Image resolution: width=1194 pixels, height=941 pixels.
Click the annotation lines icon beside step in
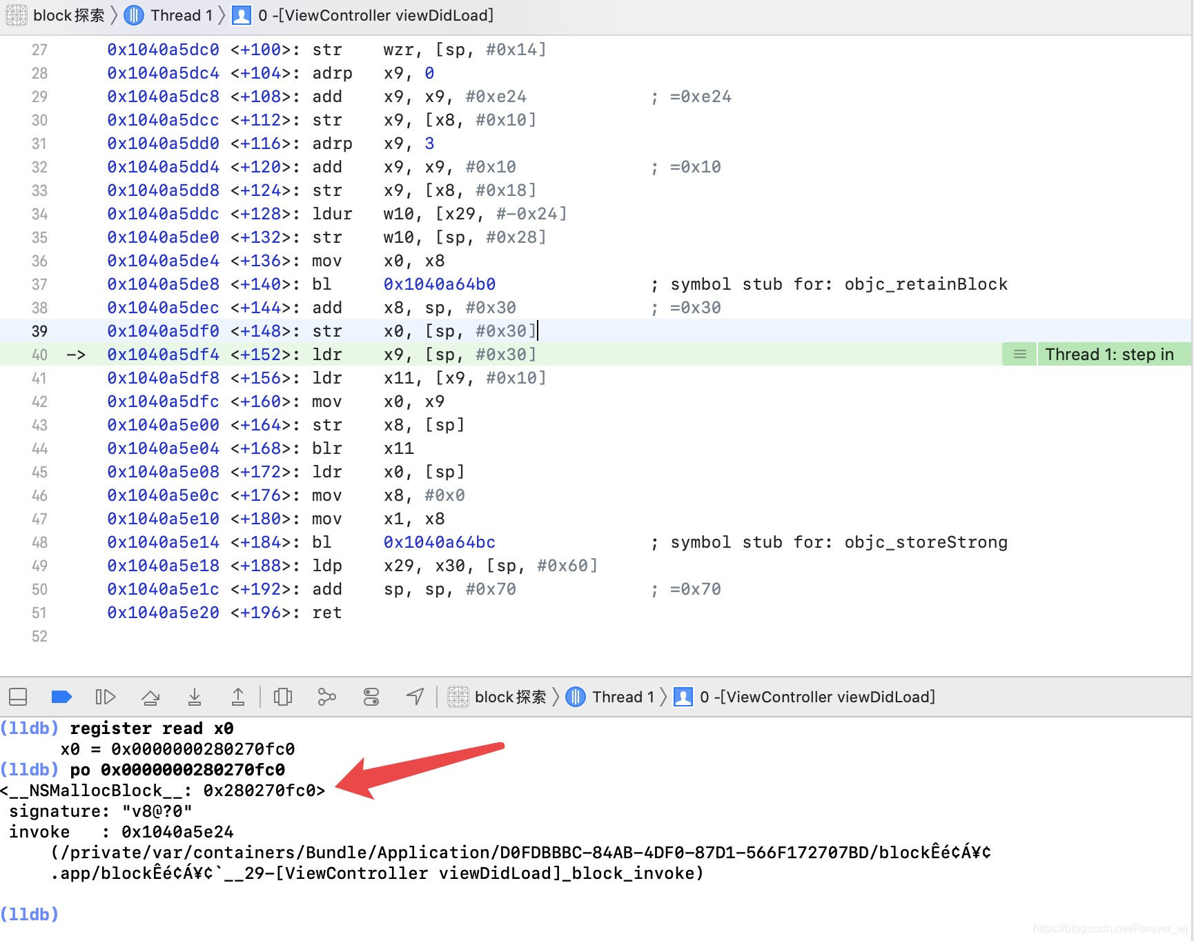click(1019, 355)
